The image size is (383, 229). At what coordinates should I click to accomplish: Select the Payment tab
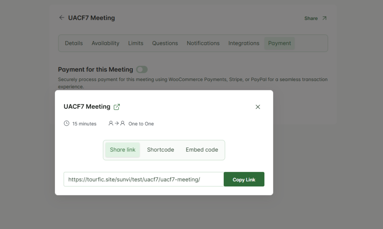point(279,43)
